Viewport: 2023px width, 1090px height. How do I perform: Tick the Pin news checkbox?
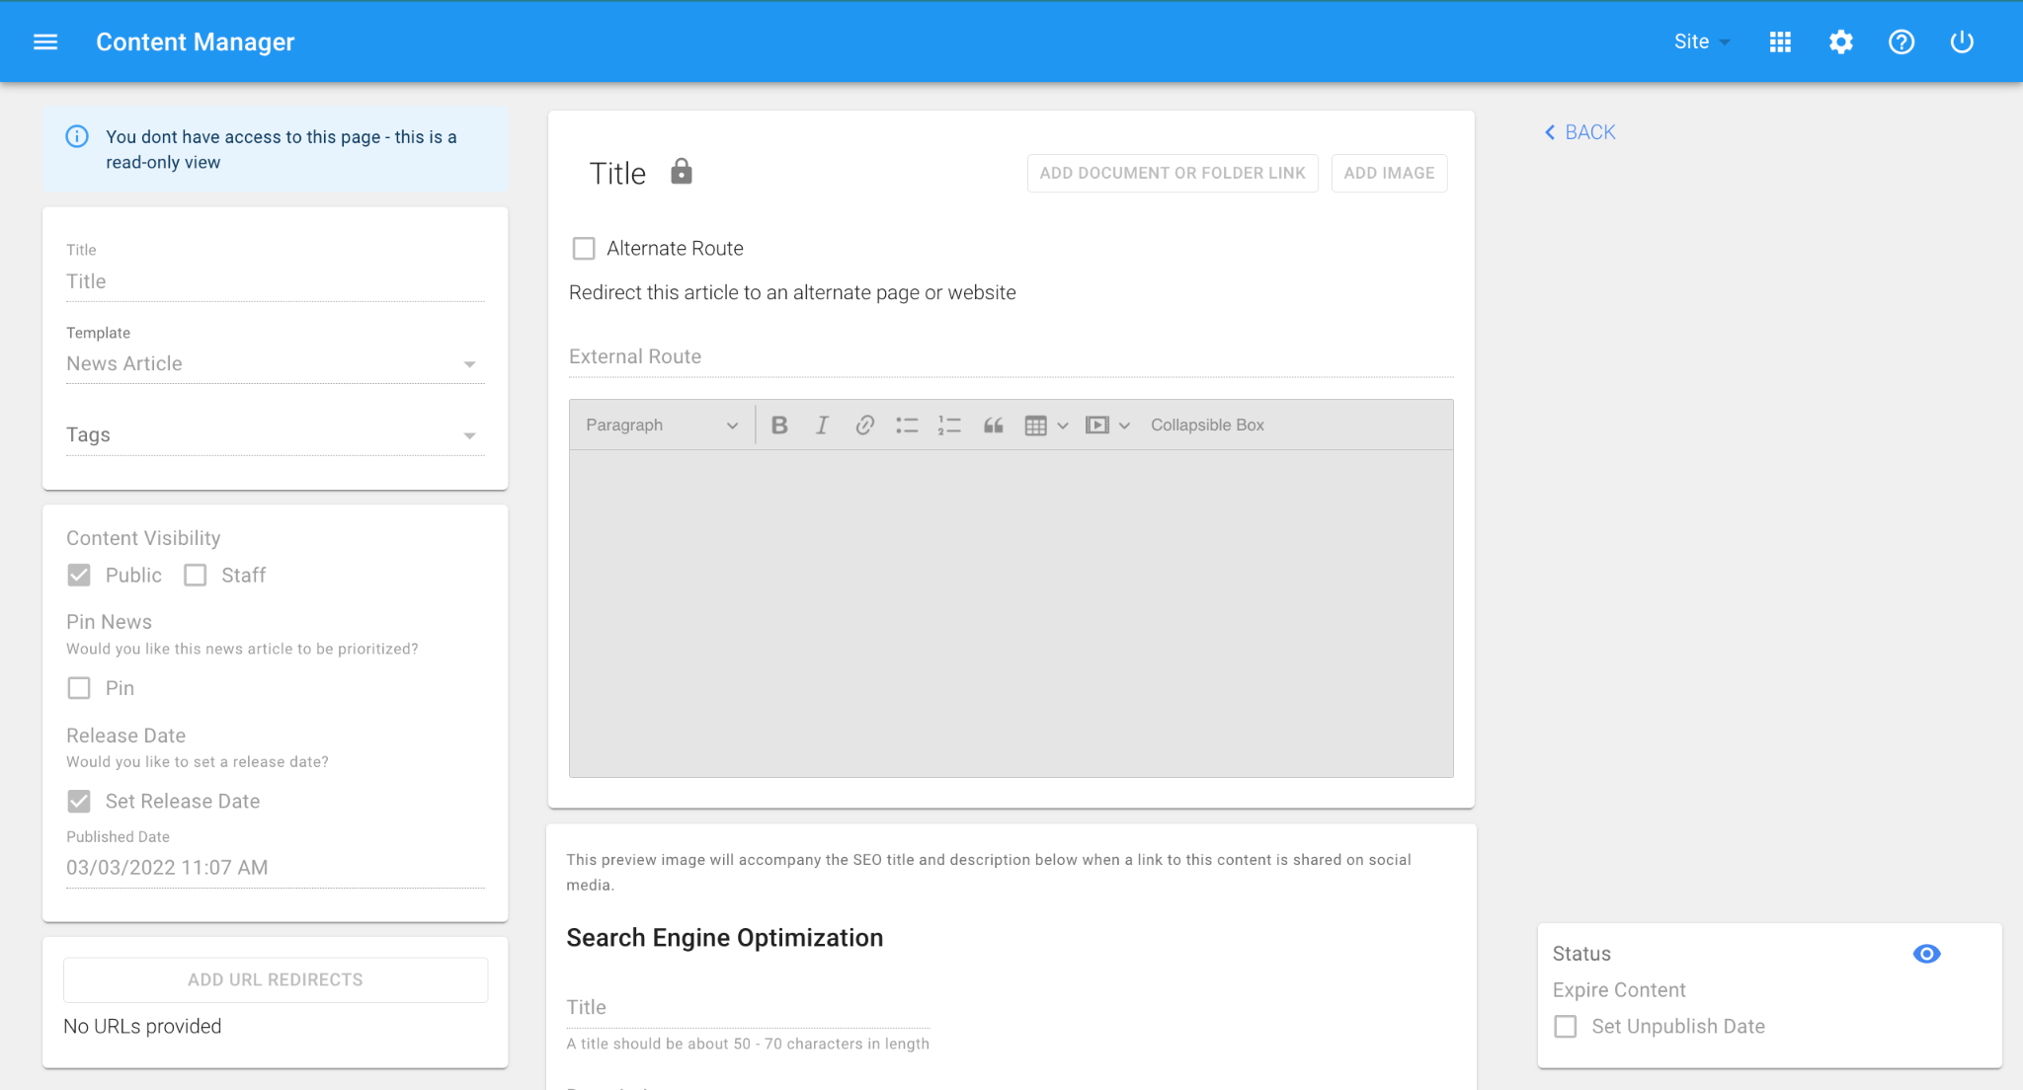point(79,688)
